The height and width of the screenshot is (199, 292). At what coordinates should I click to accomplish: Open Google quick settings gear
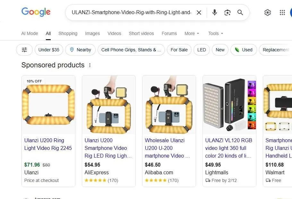tap(268, 13)
